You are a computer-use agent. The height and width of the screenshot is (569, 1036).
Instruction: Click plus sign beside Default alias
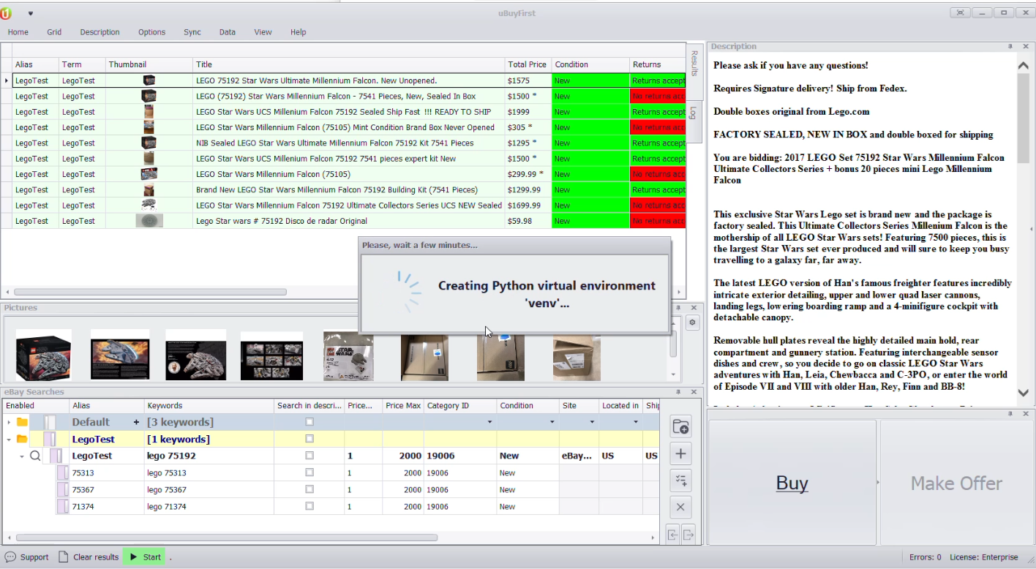(136, 422)
